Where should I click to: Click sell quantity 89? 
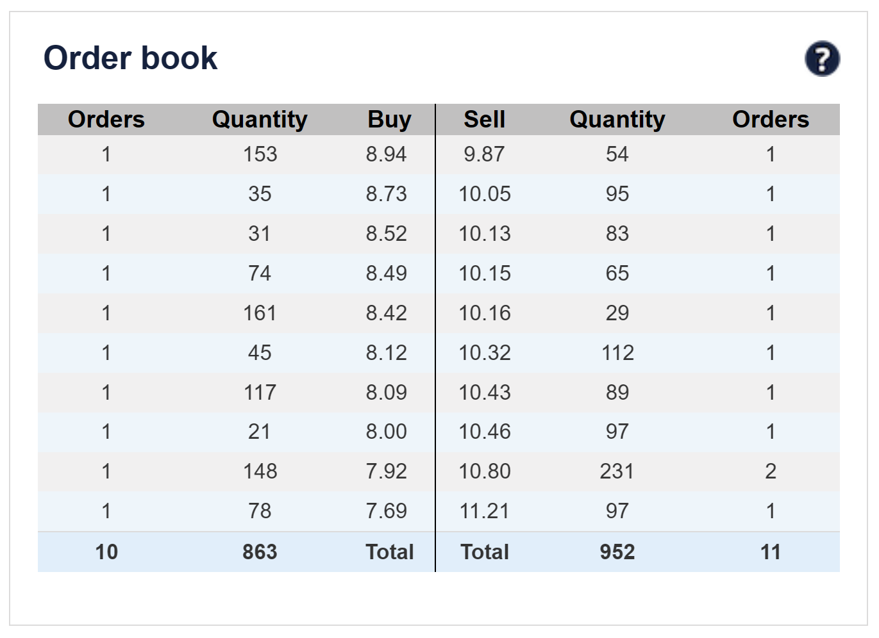(617, 393)
